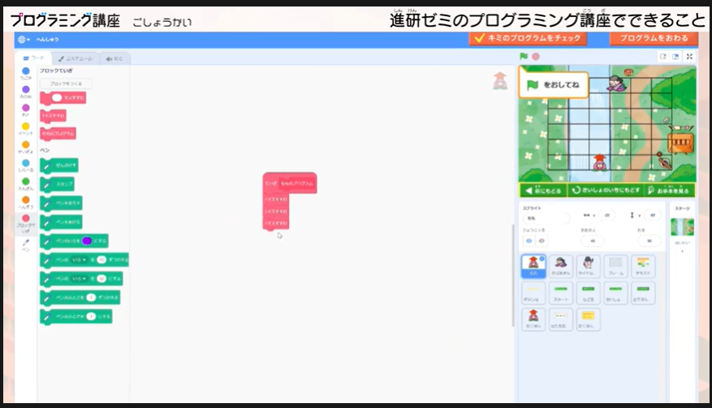712x408 pixels.
Task: Select the ペン (Pen) extension category
Action: click(26, 245)
